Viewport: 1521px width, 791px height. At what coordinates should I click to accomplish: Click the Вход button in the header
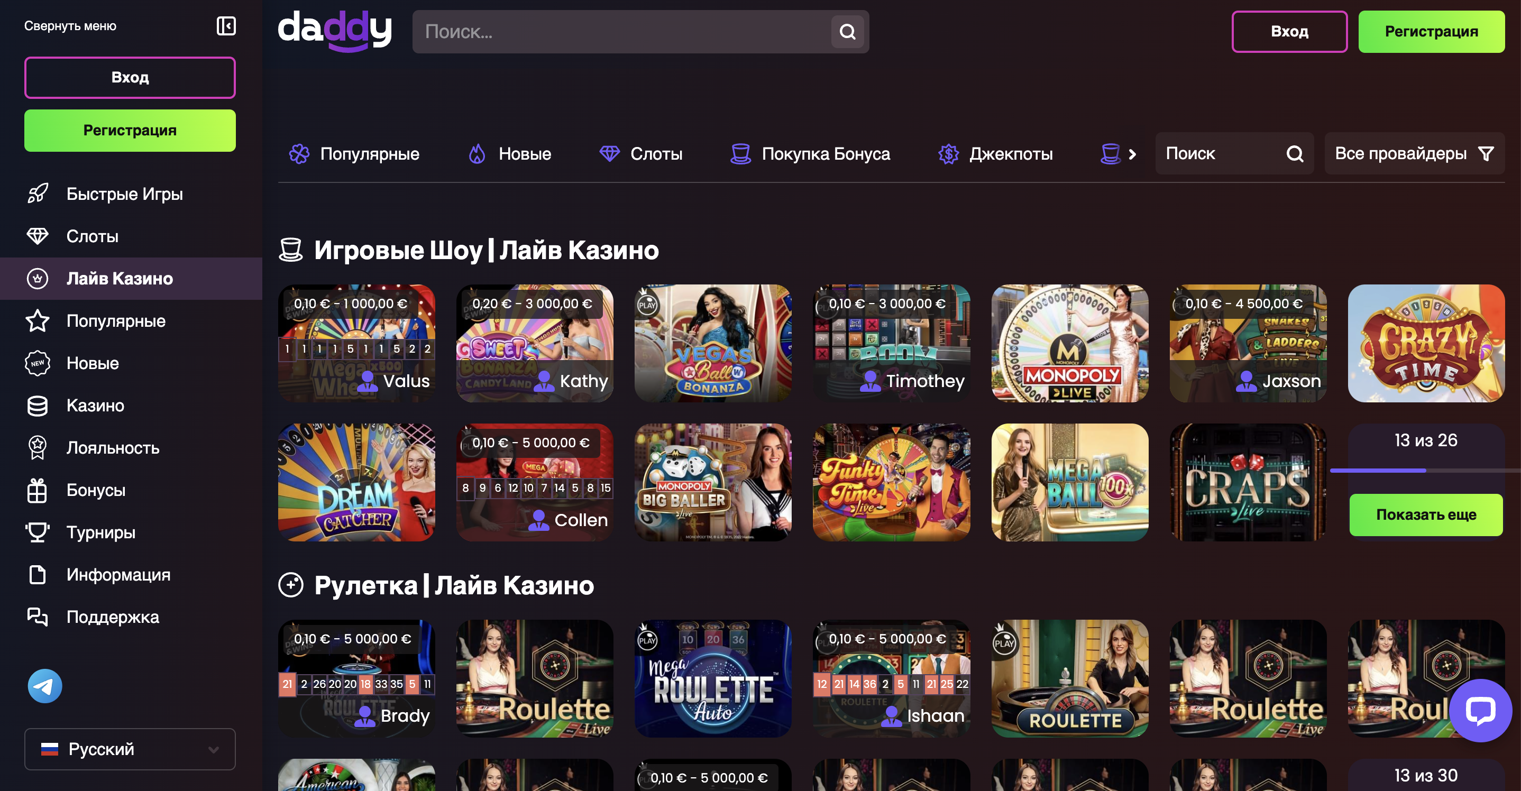[x=1289, y=31]
